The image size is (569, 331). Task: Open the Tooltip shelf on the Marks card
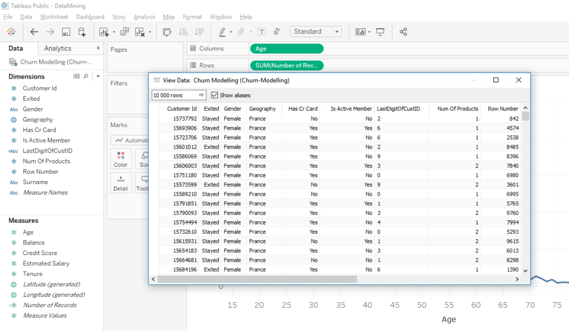(x=142, y=183)
